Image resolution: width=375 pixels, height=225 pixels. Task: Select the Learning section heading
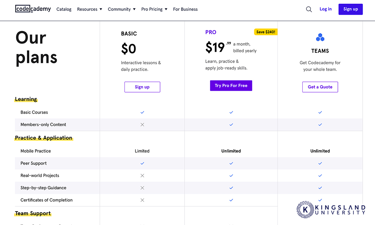point(26,99)
